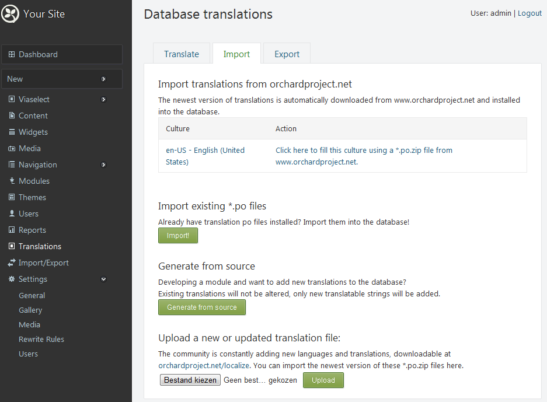Click the Dashboard icon in sidebar
Screen dimensions: 547x402
click(12, 54)
